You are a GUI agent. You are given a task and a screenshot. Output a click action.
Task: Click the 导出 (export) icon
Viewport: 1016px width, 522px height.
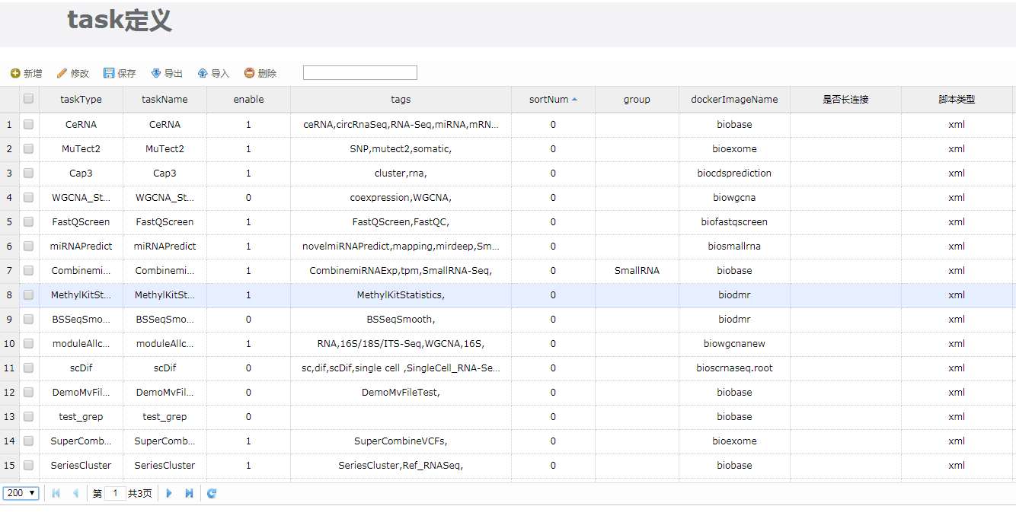(156, 73)
